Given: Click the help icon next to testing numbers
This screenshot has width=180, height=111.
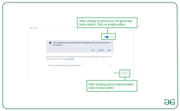Looking at the screenshot, I should point(80,65).
